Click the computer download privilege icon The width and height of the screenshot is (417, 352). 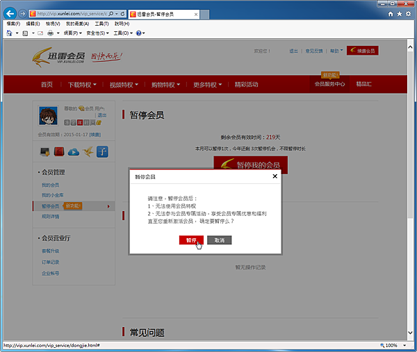[44, 151]
